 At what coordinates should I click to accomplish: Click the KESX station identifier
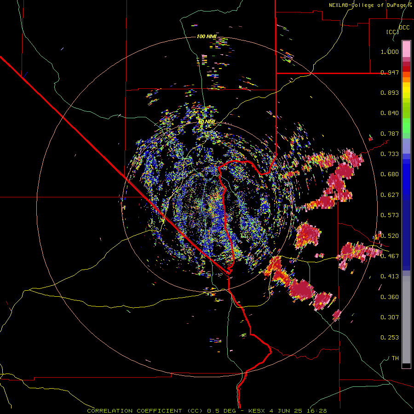pos(258,411)
